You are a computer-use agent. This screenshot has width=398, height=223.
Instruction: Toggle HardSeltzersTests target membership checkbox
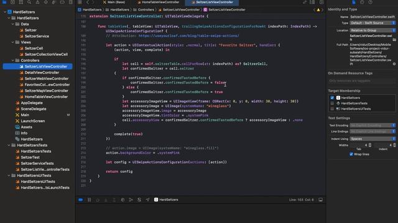332,103
